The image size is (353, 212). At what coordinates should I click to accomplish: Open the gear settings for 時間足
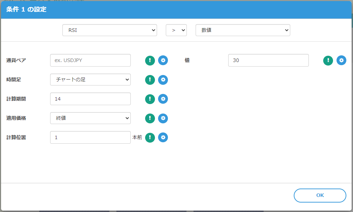(x=163, y=80)
